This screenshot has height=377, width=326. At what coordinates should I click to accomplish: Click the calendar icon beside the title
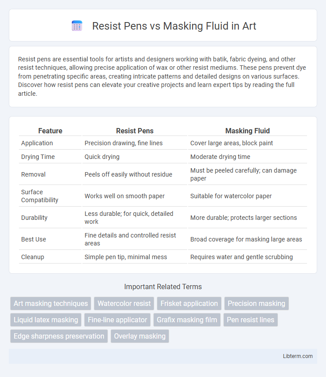[77, 26]
